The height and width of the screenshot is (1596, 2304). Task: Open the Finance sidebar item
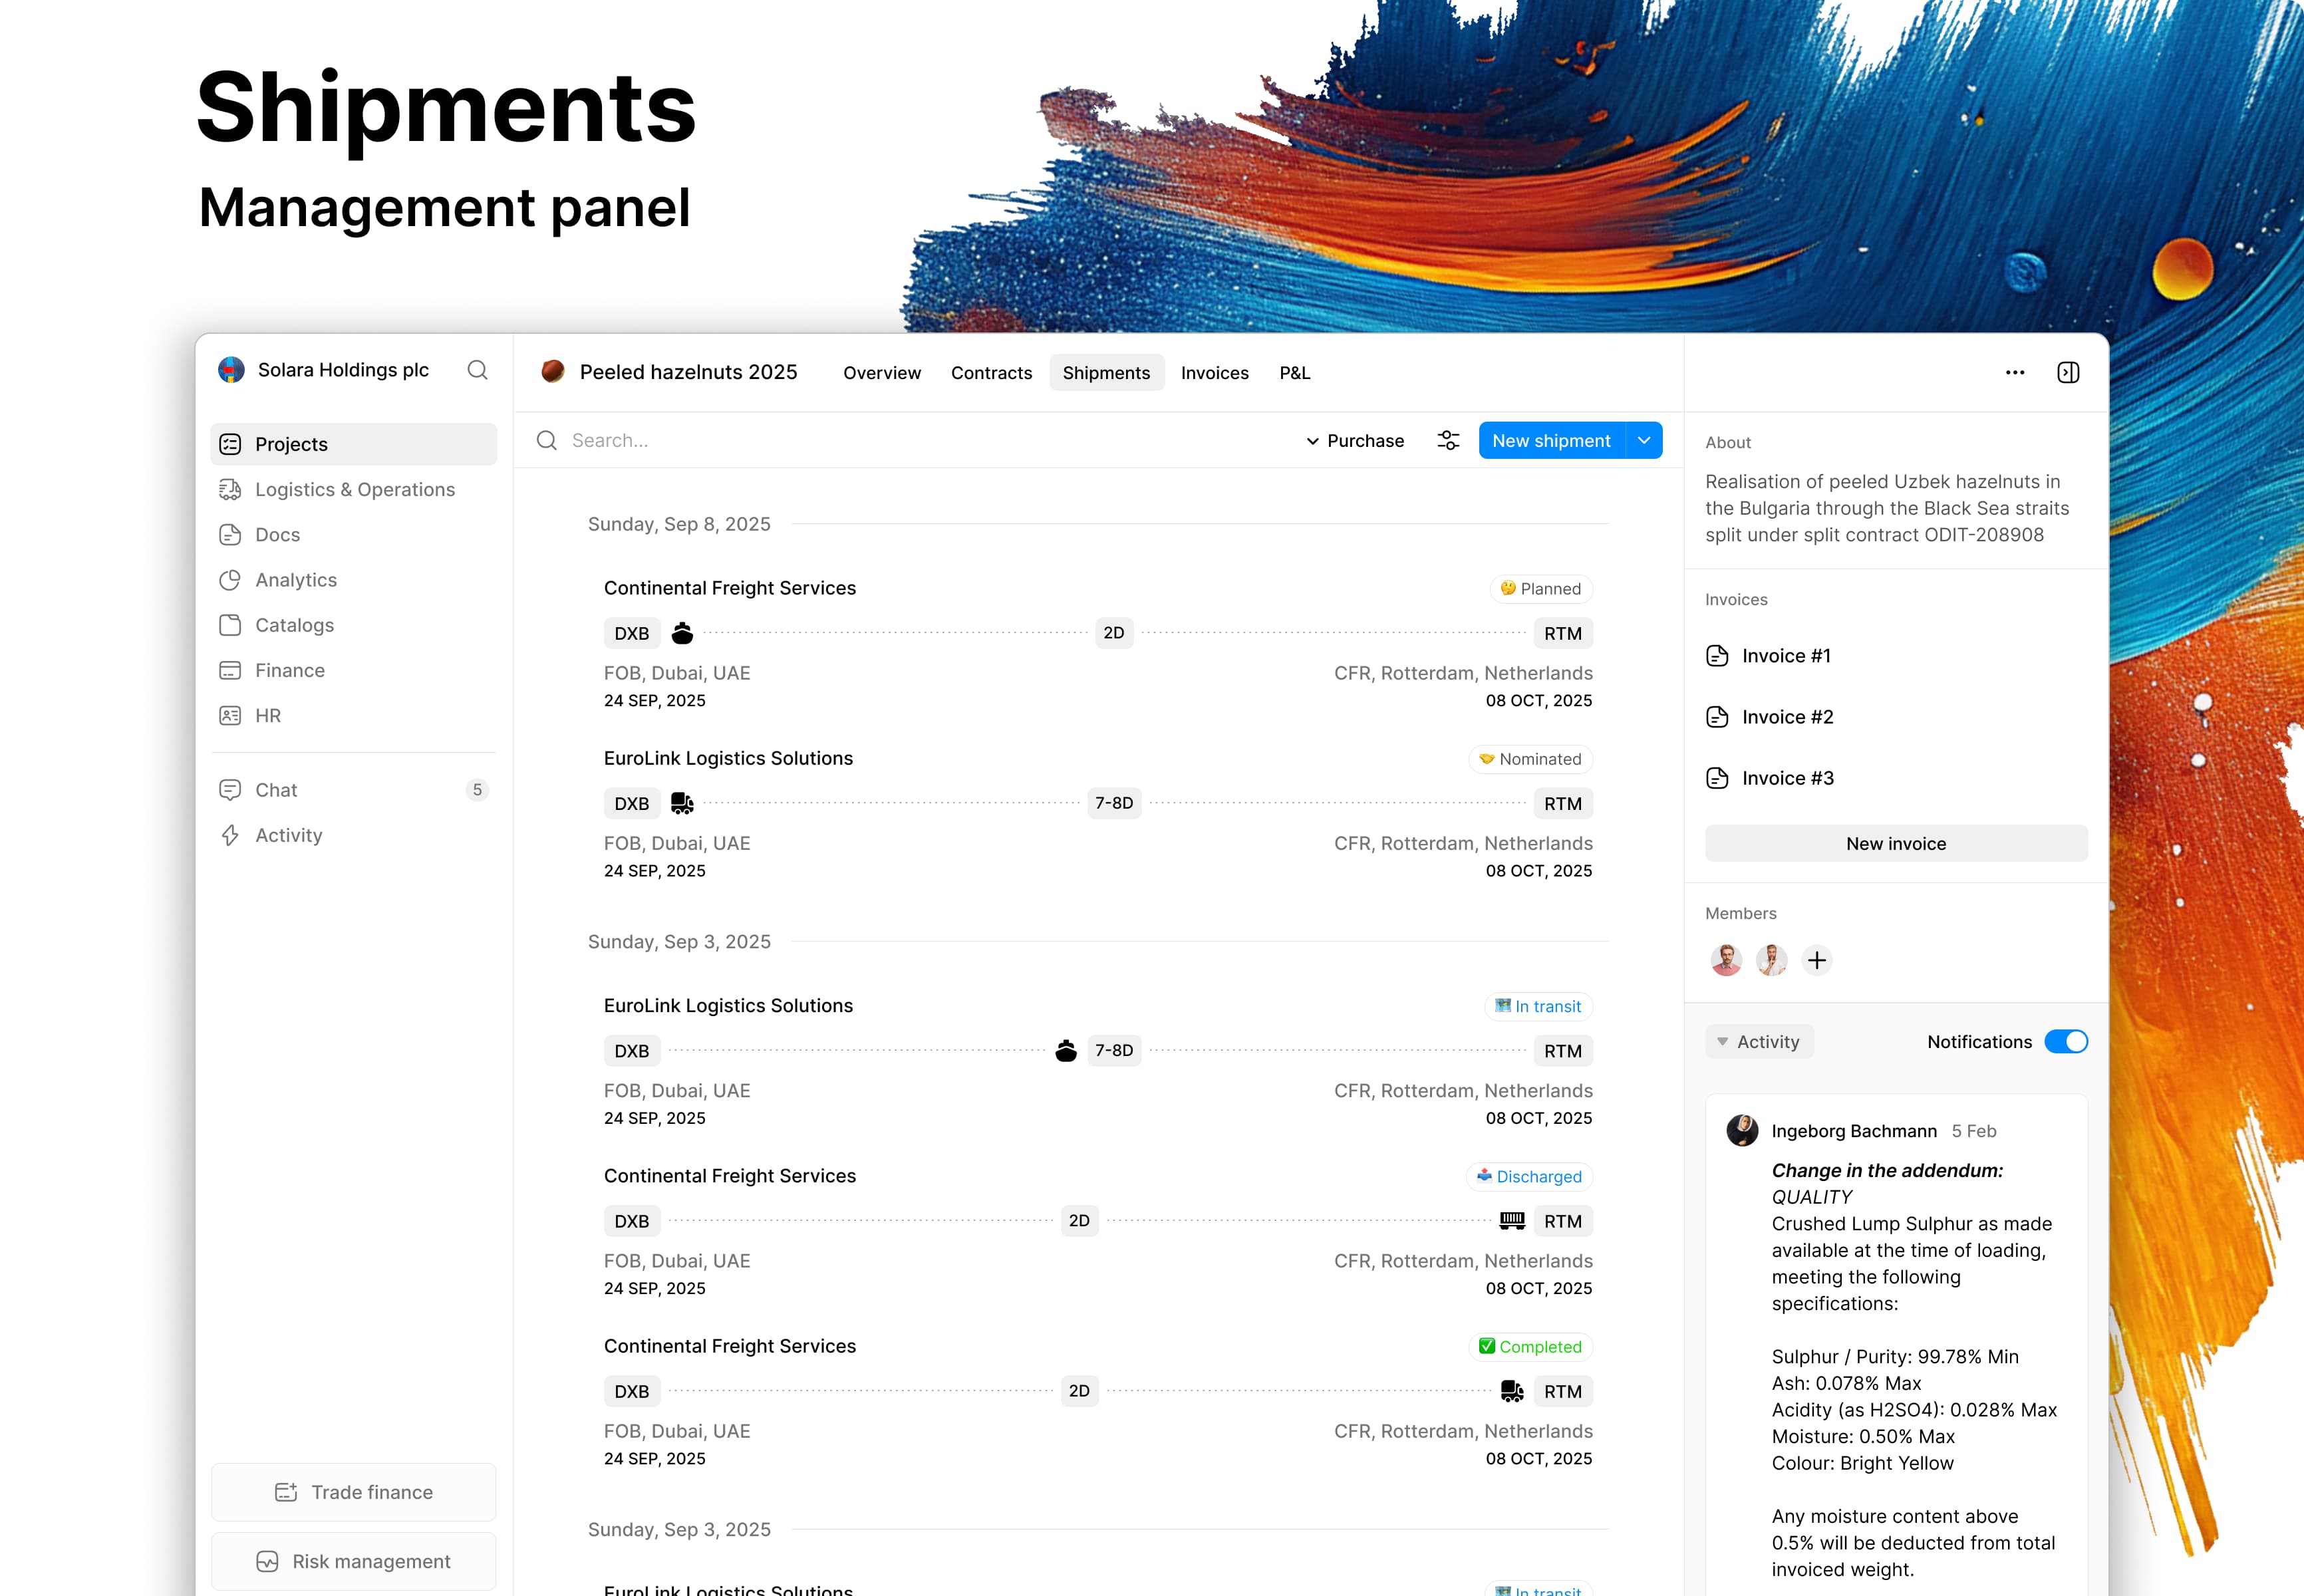tap(354, 670)
